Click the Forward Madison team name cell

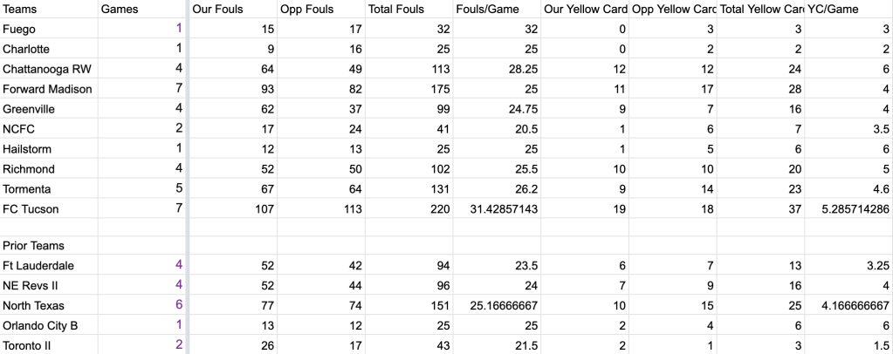coord(47,89)
